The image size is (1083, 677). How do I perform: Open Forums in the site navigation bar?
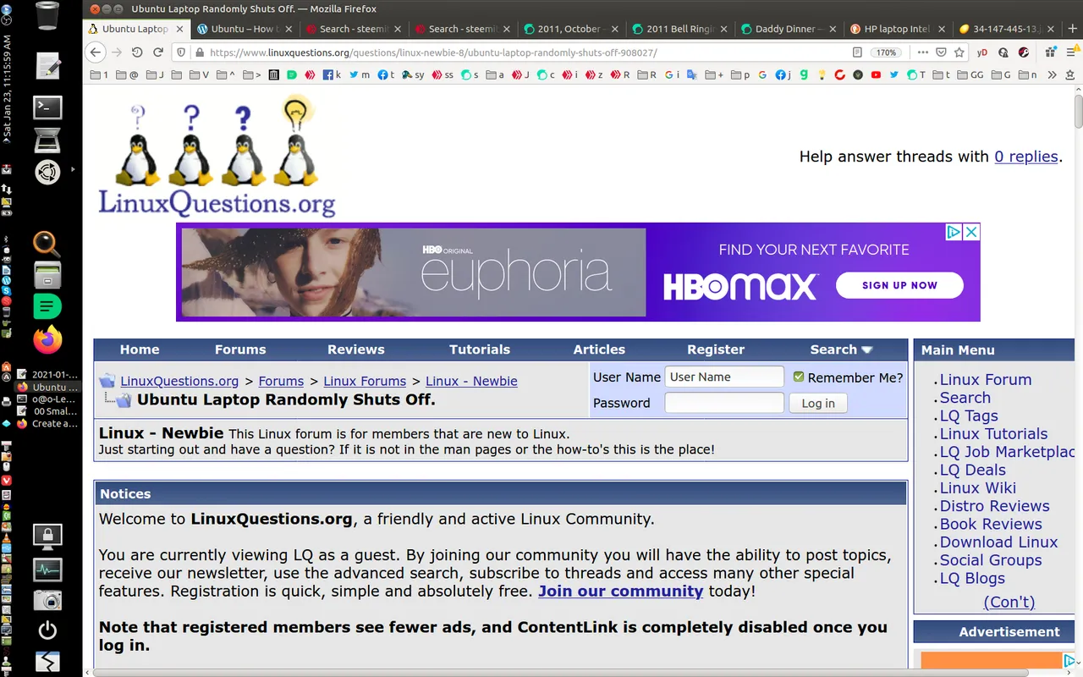click(x=240, y=350)
